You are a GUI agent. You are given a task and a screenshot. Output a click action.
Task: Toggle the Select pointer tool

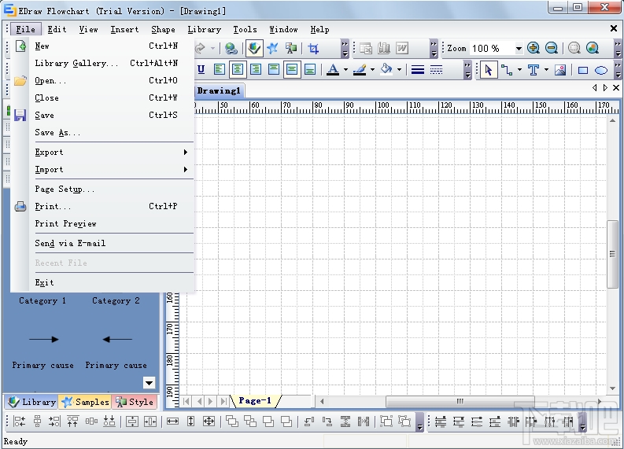[x=489, y=70]
